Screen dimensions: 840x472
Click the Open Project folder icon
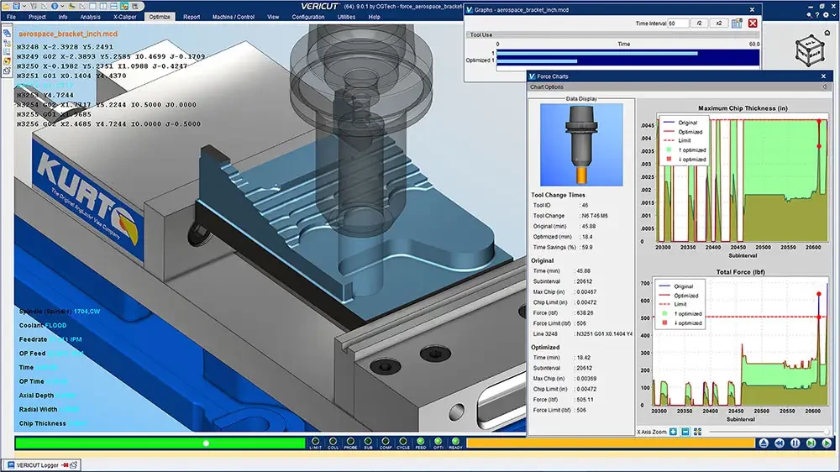point(6,7)
